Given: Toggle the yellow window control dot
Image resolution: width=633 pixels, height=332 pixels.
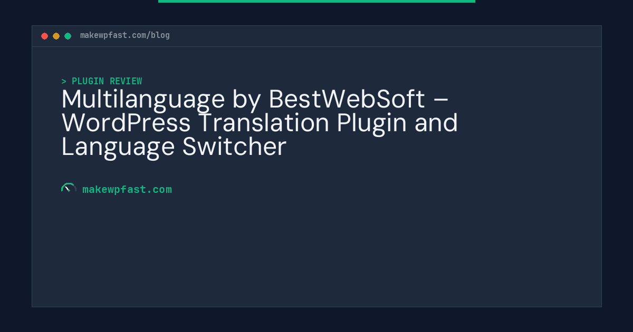Looking at the screenshot, I should click(x=56, y=36).
